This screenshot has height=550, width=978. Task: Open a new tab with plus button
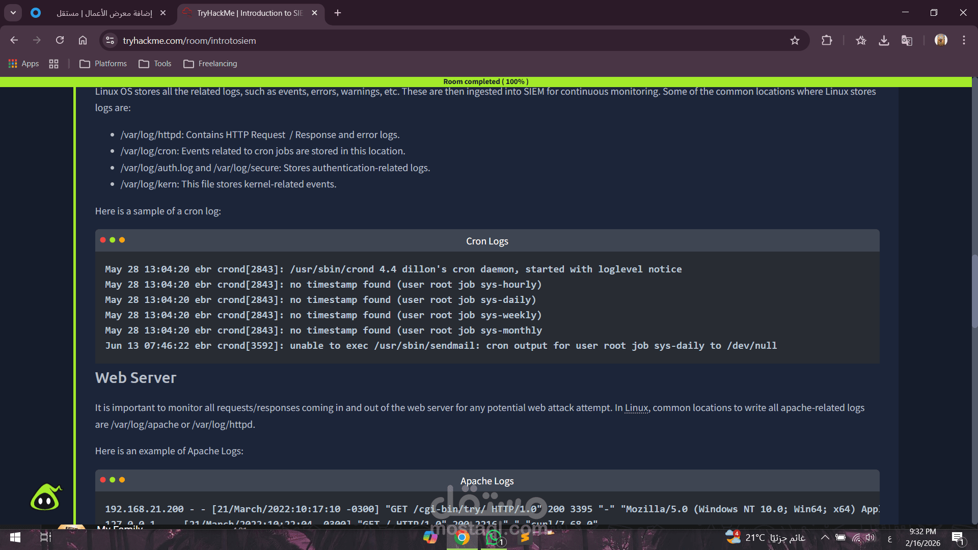point(338,13)
